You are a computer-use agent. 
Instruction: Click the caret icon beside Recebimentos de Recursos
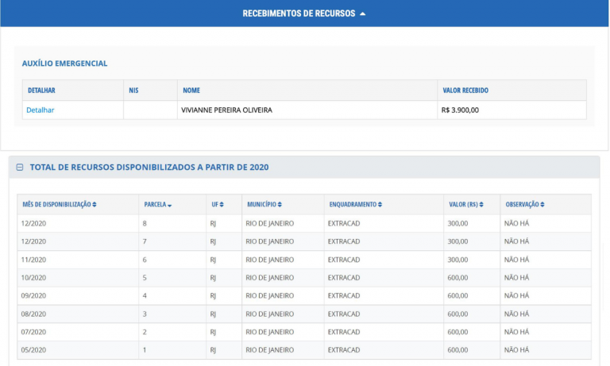point(362,13)
